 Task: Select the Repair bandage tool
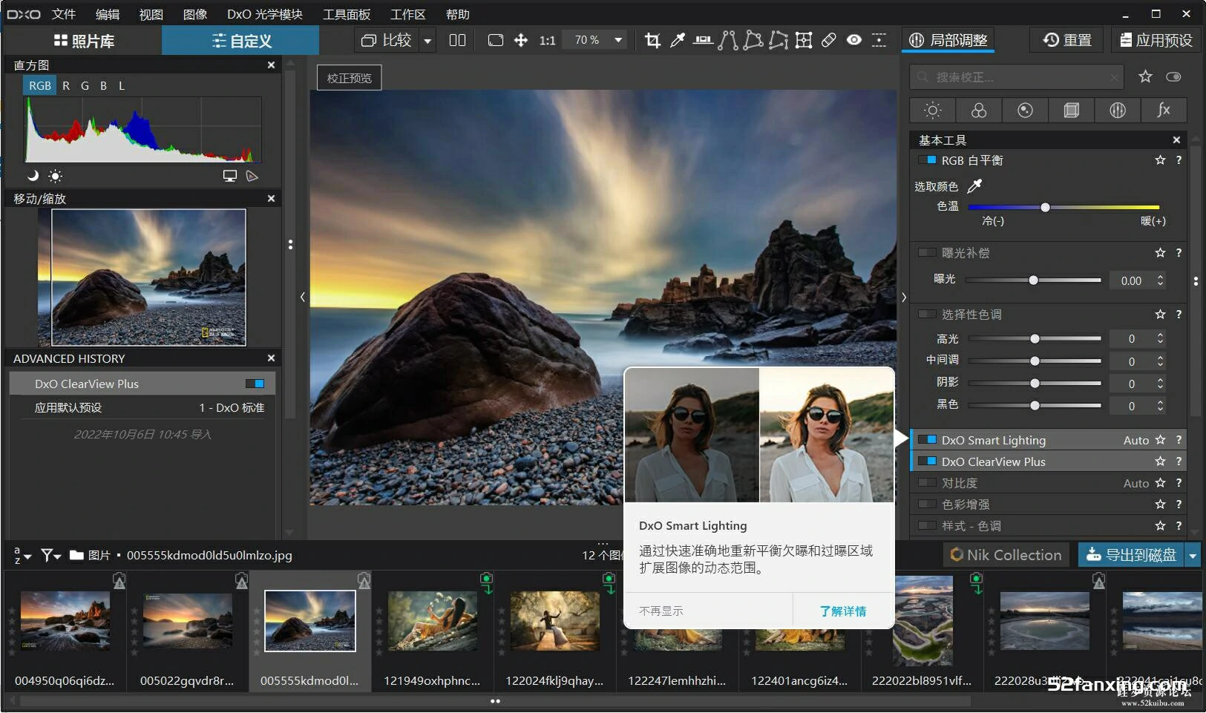point(829,40)
